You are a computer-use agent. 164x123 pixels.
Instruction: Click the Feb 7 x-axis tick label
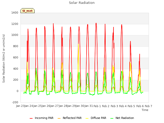pyautogui.click(x=148, y=106)
